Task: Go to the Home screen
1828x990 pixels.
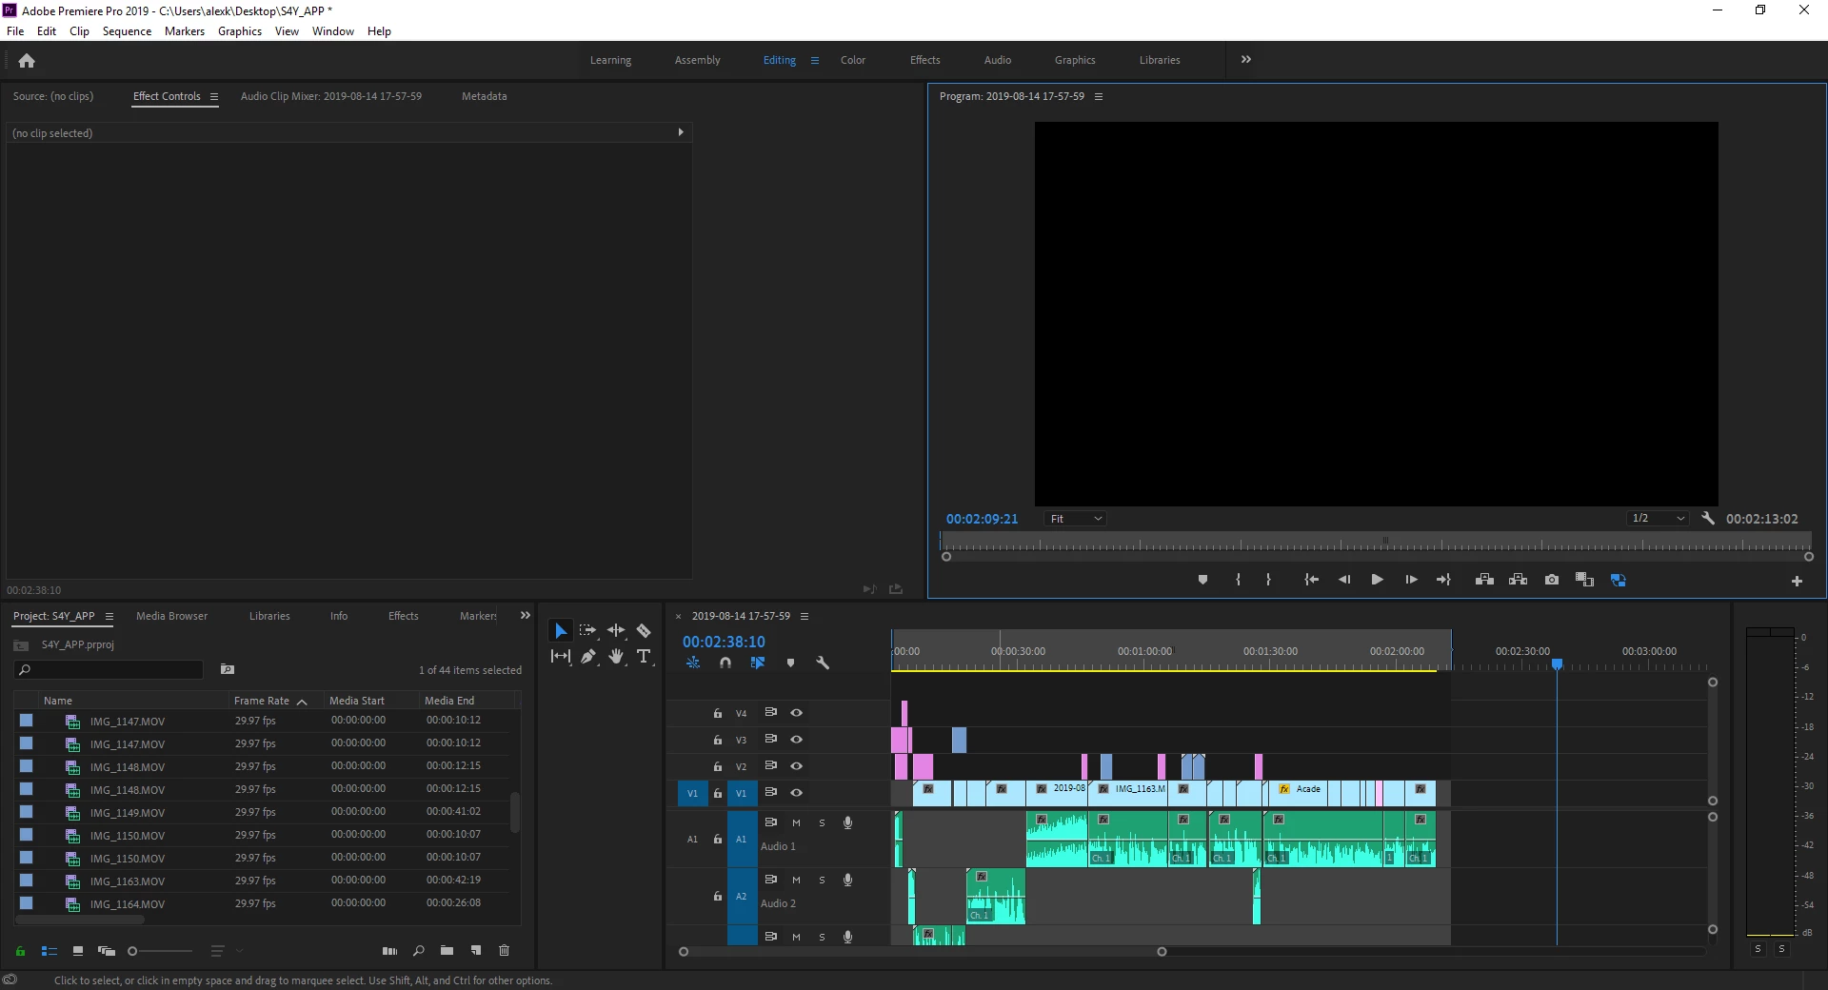Action: [x=27, y=61]
